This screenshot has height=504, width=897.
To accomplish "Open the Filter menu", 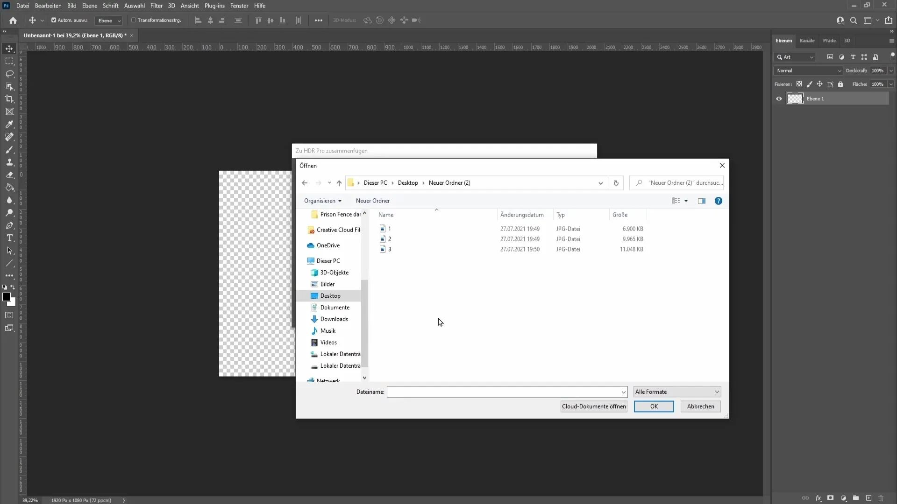I will pos(156,6).
